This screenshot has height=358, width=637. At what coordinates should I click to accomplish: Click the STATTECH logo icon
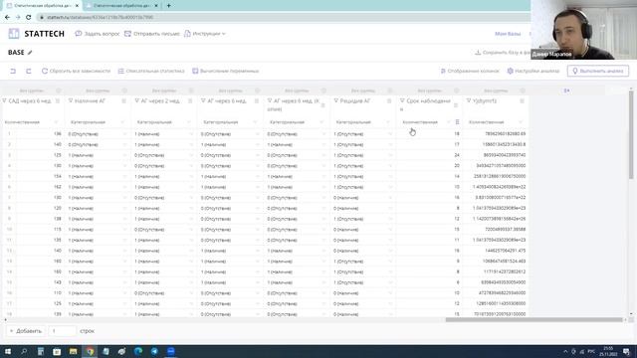(13, 34)
